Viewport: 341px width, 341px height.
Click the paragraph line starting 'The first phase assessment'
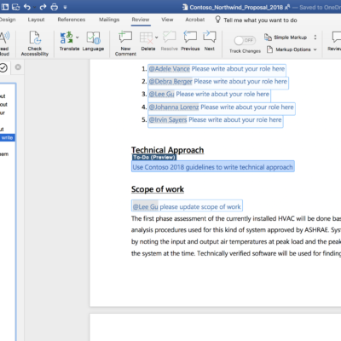tap(236, 218)
